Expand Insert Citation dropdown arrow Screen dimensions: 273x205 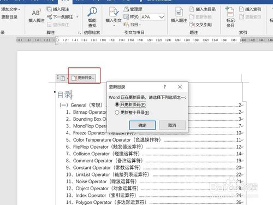click(114, 26)
